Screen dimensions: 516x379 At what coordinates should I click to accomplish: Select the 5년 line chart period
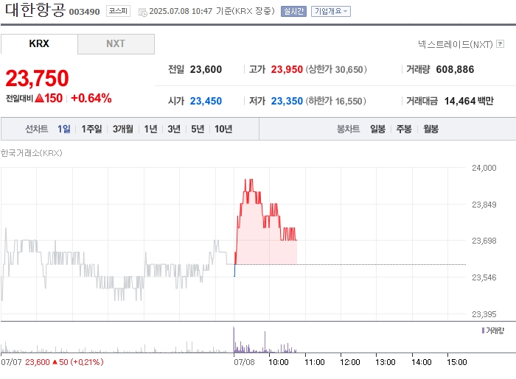pyautogui.click(x=198, y=129)
